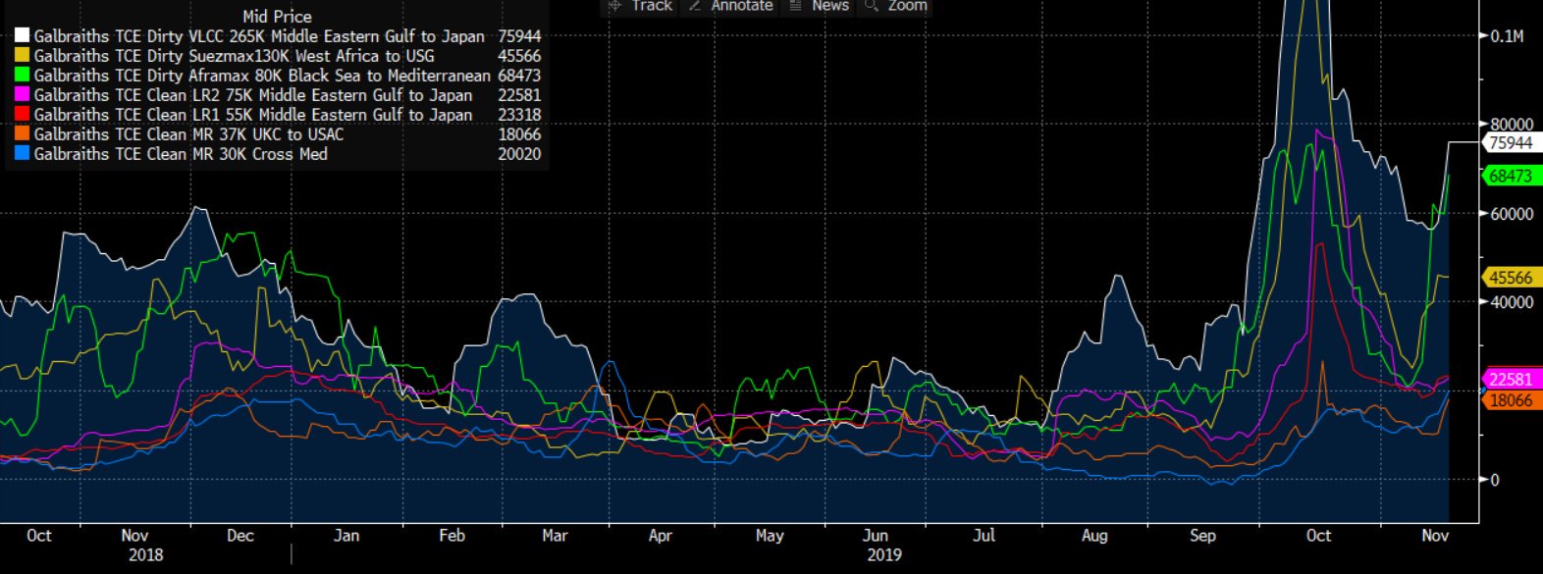Screen dimensions: 1543x574
Task: Click the 0.1M y-axis label
Action: (x=1507, y=36)
